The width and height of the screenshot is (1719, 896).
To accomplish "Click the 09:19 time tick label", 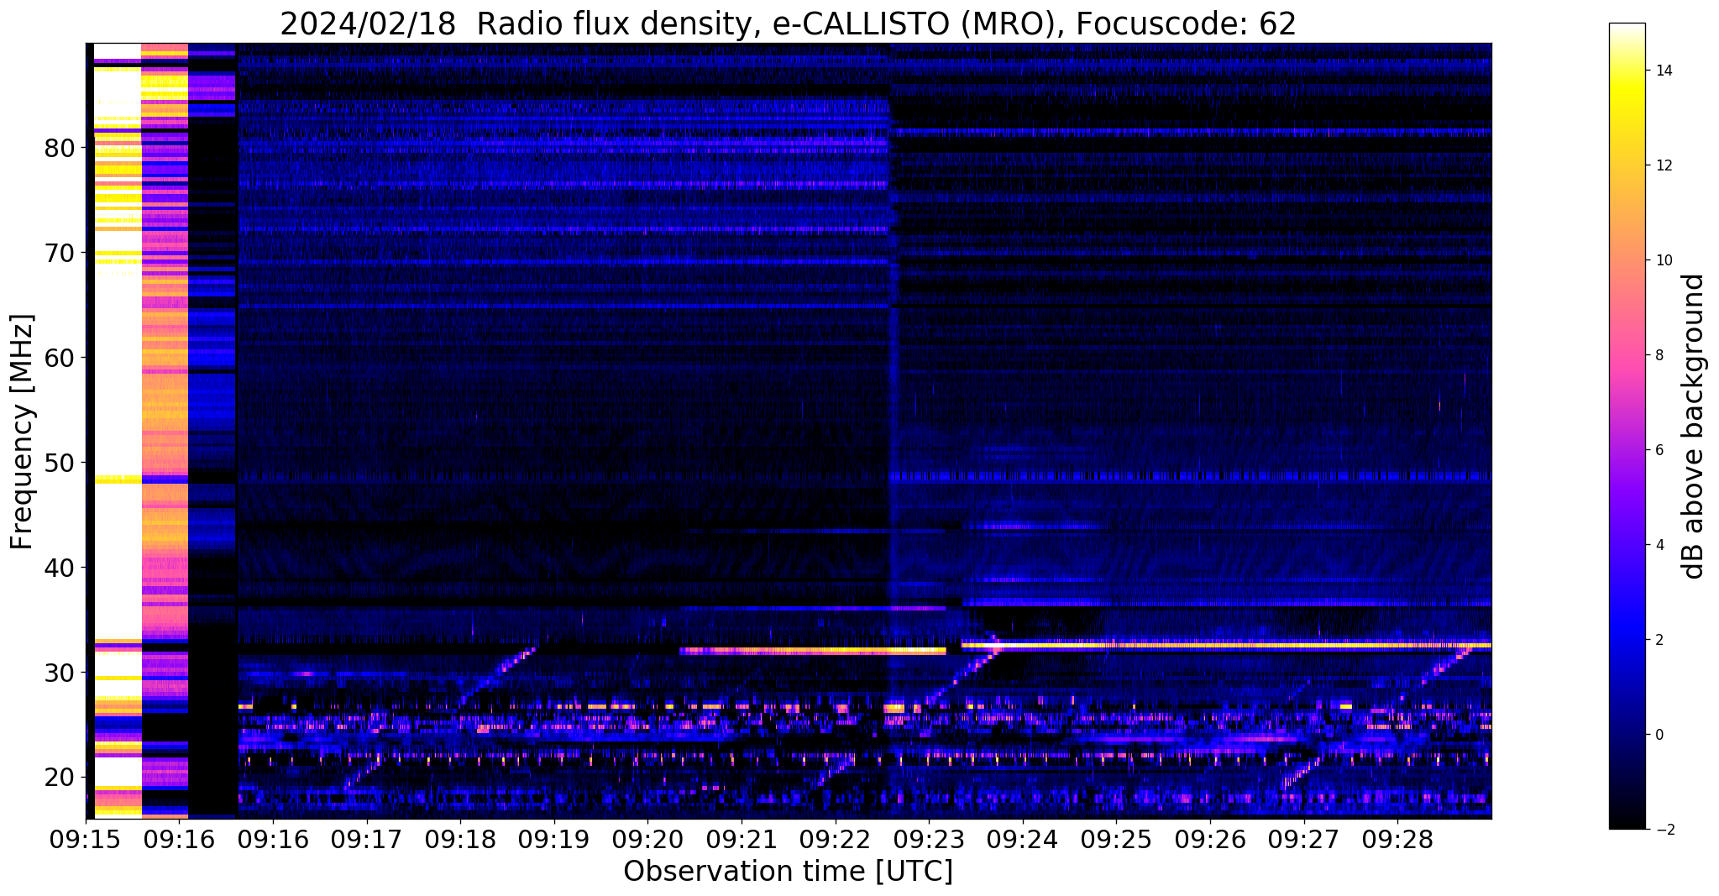I will [x=553, y=839].
